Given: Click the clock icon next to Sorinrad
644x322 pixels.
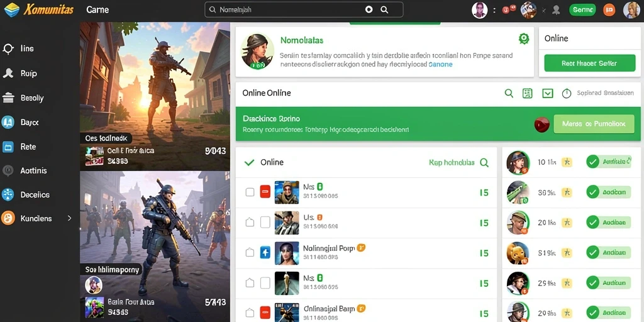Looking at the screenshot, I should [x=567, y=93].
